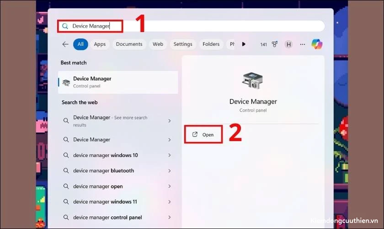Screen dimensions: 384x229
Task: Click search icon beside 'device manager open'
Action: (66, 186)
